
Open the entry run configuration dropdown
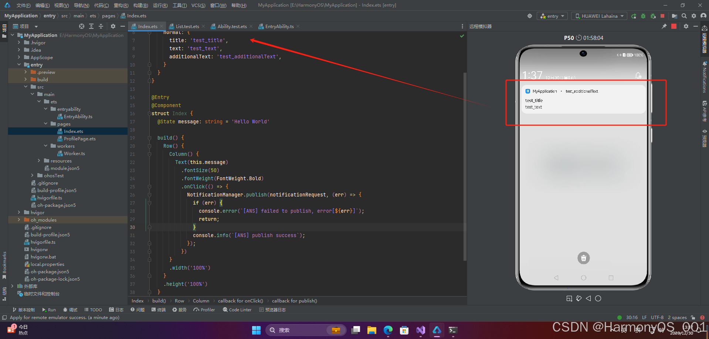(x=552, y=16)
